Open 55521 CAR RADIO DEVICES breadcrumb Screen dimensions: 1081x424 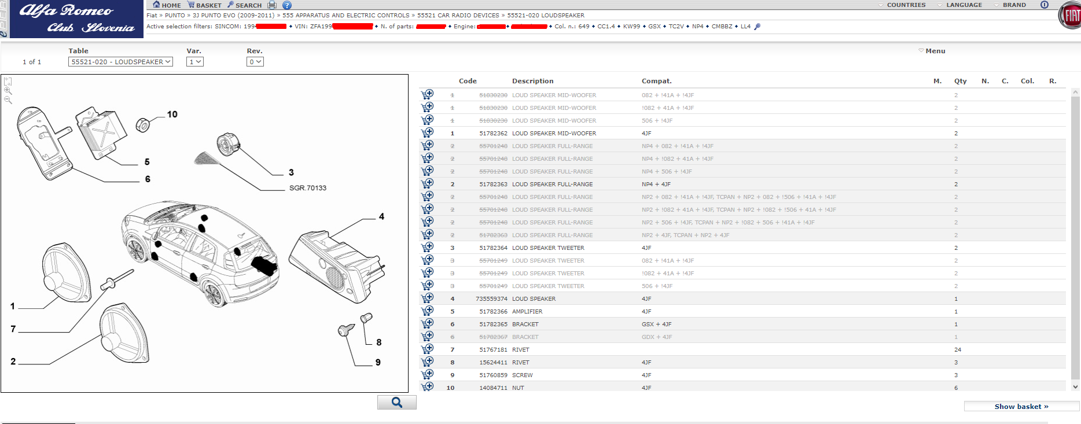(x=458, y=16)
